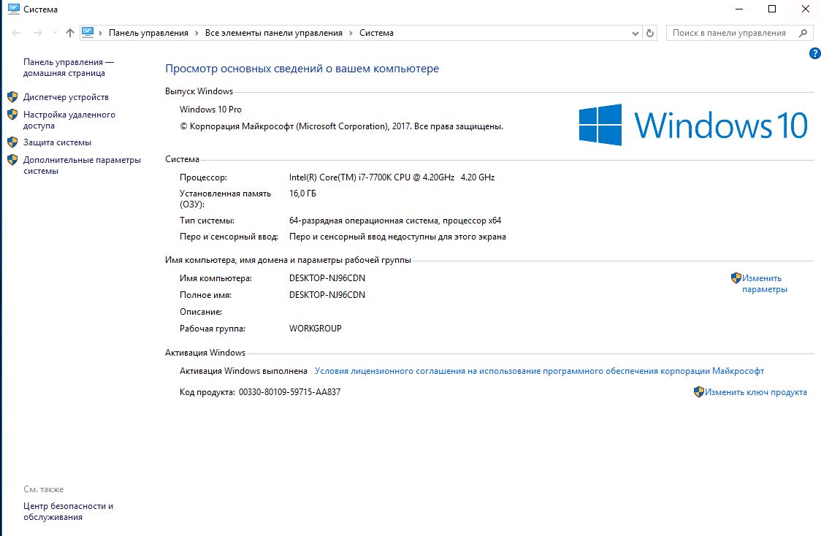Refresh the address bar view
Screen dimensions: 821x536
tap(650, 33)
